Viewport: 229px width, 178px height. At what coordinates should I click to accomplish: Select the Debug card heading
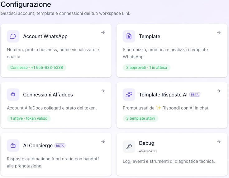146,143
